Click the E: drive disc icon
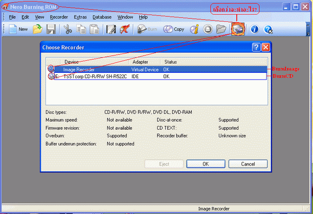313x214 pixels. coord(51,76)
